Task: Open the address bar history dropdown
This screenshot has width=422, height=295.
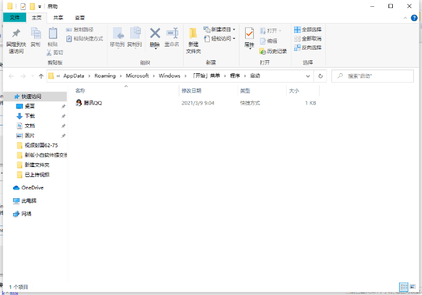Action: pos(309,76)
